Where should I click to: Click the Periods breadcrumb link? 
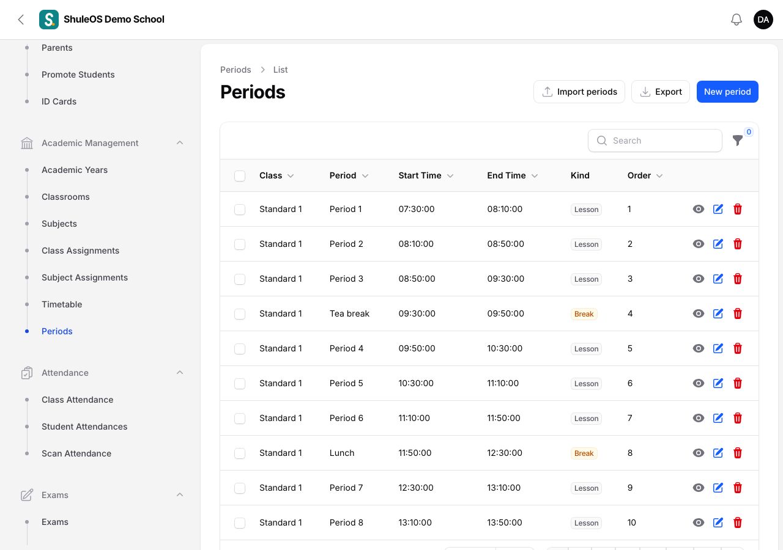(236, 70)
